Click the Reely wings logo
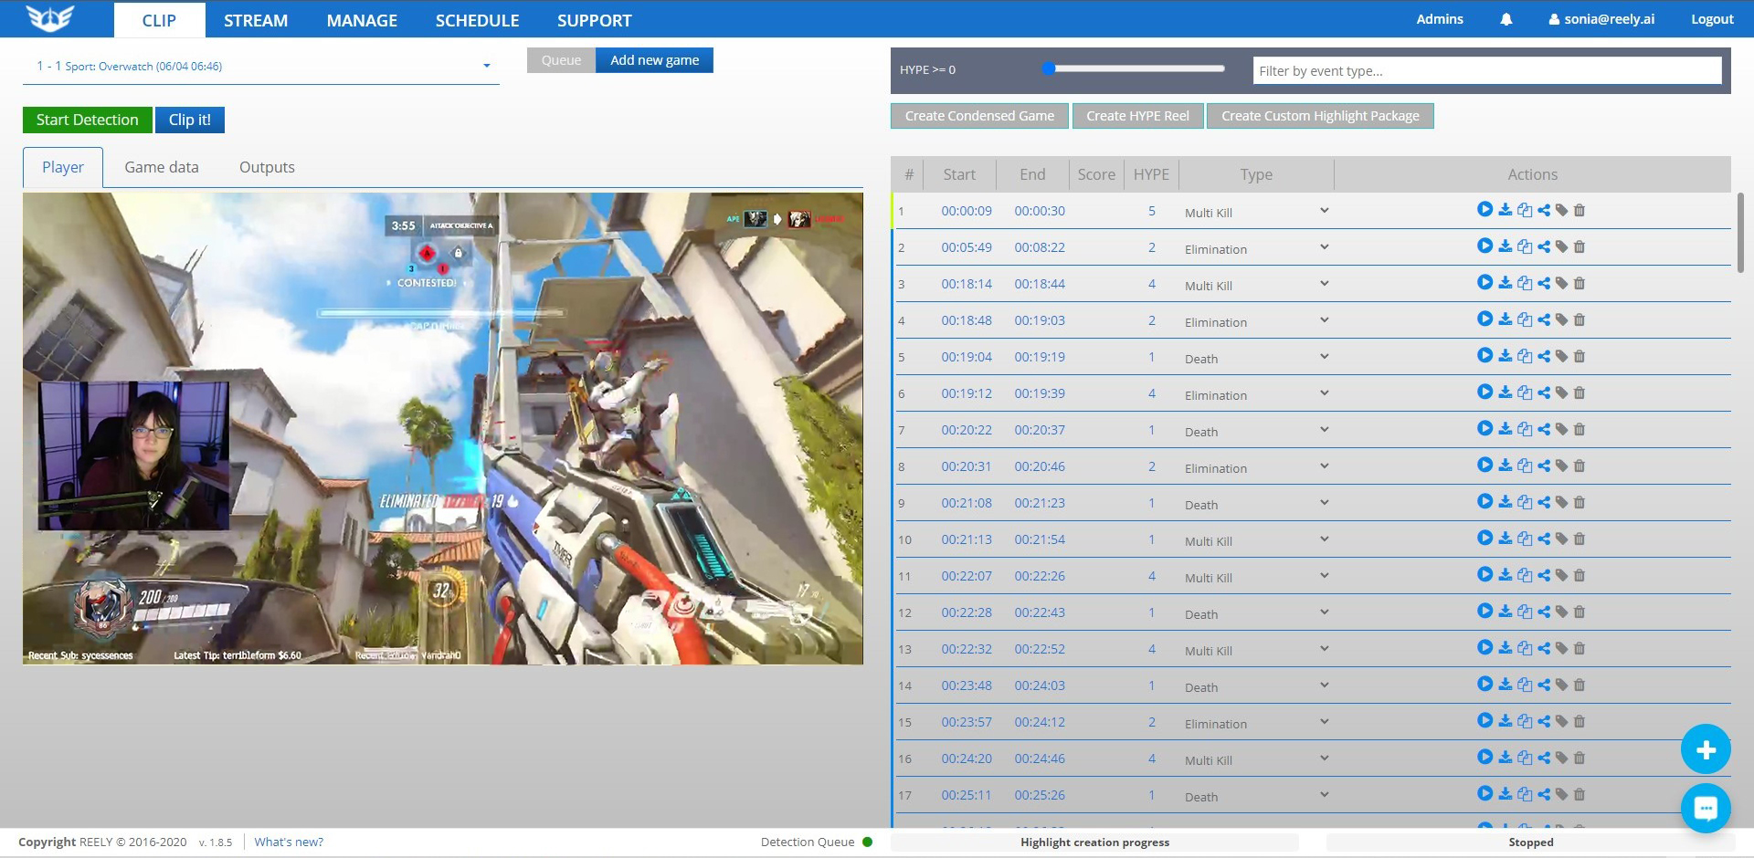The height and width of the screenshot is (858, 1754). (x=50, y=18)
